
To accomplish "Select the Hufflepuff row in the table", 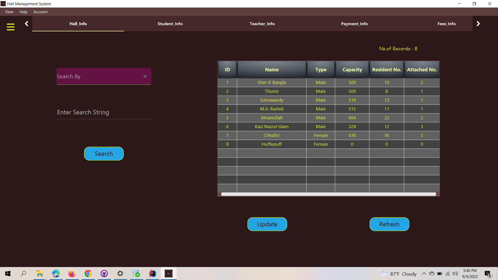I will point(272,144).
